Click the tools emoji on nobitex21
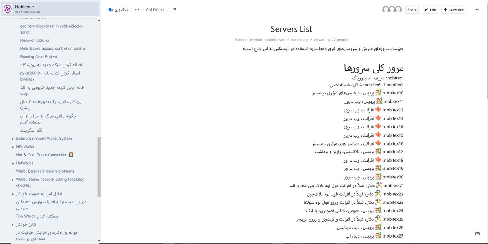 [x=379, y=185]
